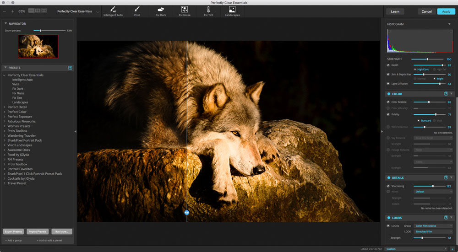Open the Noise Default dropdown

tap(433, 192)
